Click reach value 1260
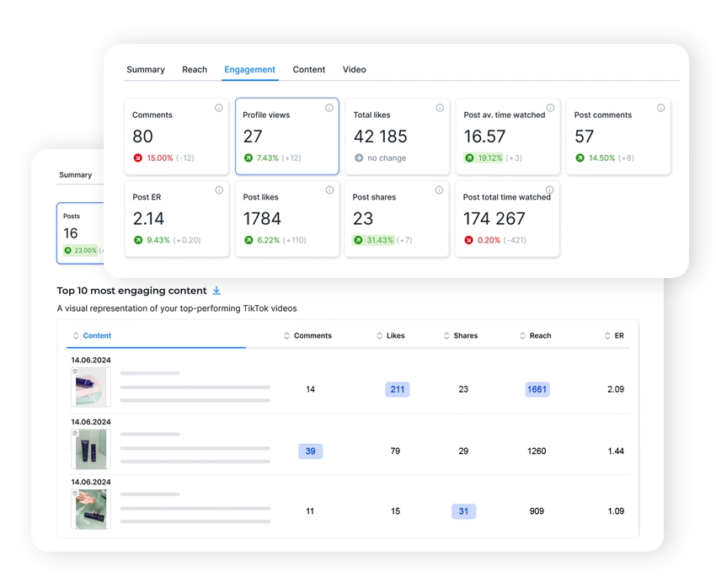The image size is (716, 588). [537, 451]
